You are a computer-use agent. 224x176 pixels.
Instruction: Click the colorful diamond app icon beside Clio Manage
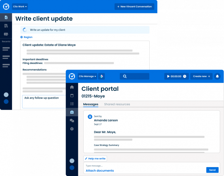pyautogui.click(x=102, y=76)
